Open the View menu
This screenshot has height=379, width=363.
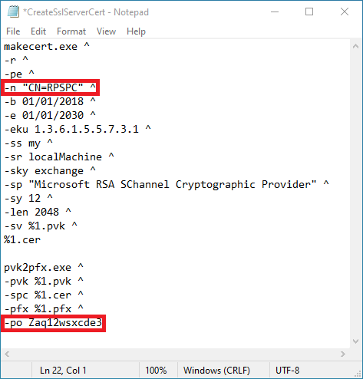[106, 31]
